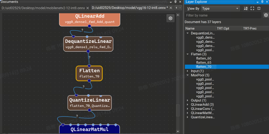
Task: Expand the Input (1) group
Action: 188,71
